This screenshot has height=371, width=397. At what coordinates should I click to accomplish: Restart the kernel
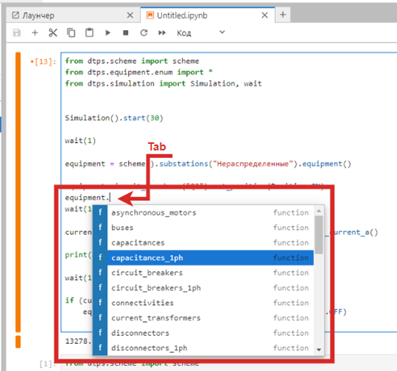click(x=143, y=33)
